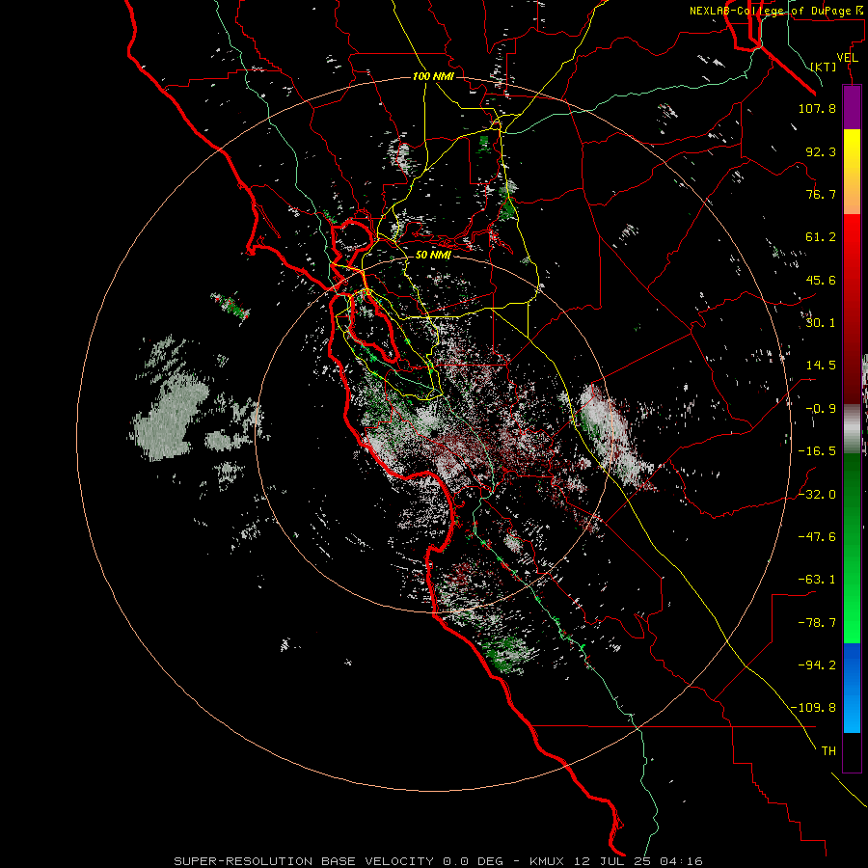The height and width of the screenshot is (868, 868).
Task: Select the -0.9 velocity scale value
Action: (821, 409)
